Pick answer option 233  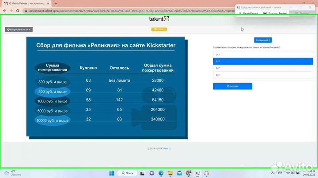(263, 75)
